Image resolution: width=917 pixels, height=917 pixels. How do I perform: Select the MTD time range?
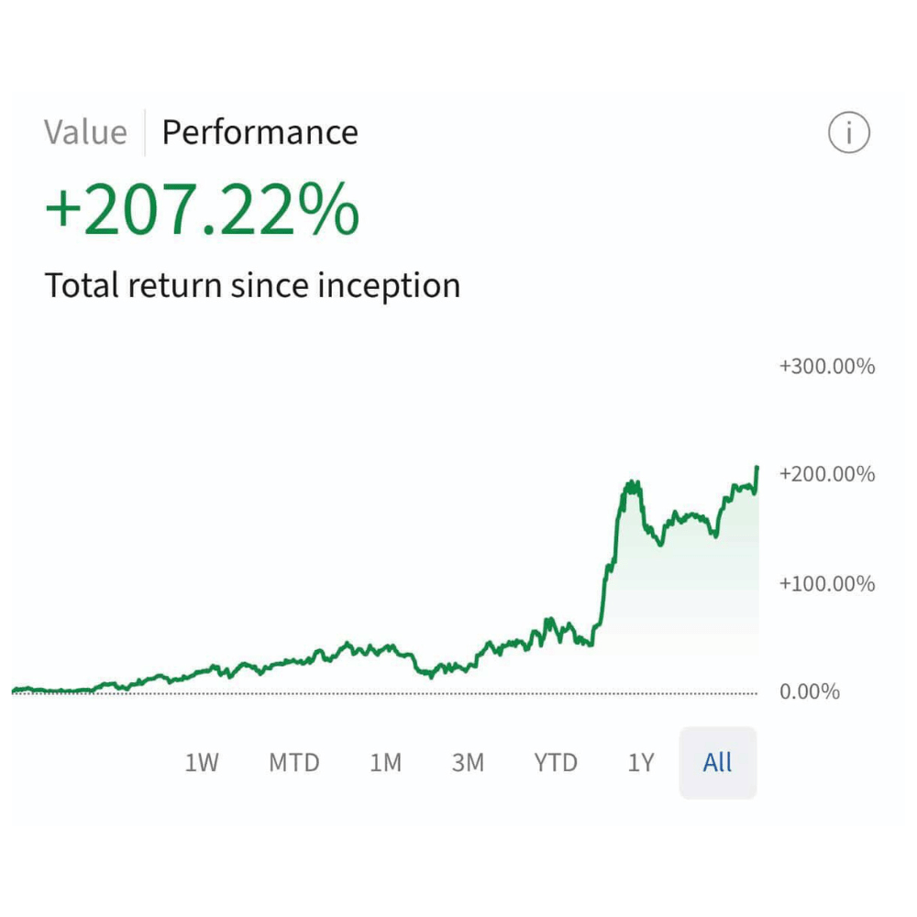click(x=294, y=762)
